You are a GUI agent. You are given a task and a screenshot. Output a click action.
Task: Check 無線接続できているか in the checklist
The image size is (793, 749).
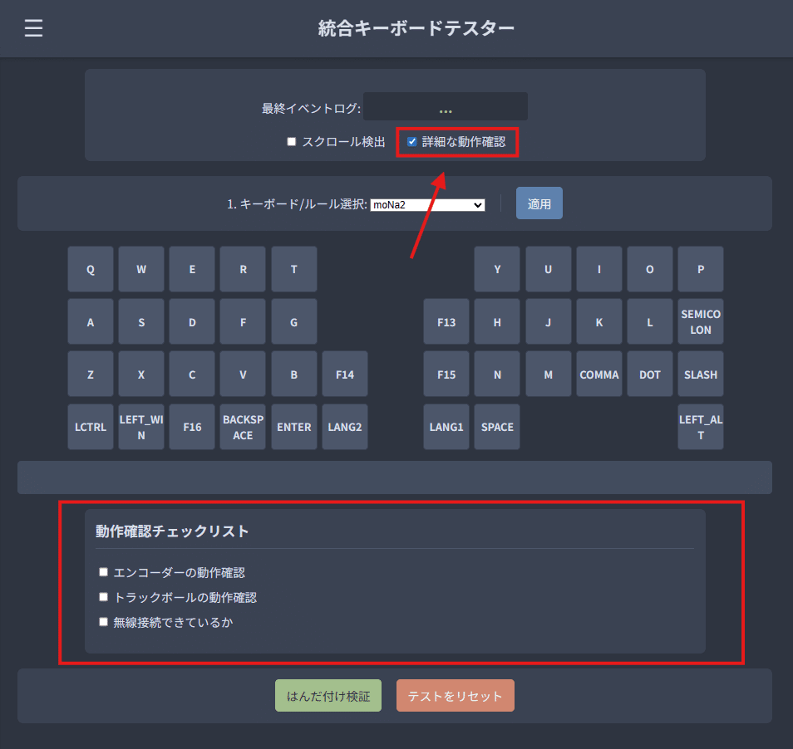tap(103, 621)
